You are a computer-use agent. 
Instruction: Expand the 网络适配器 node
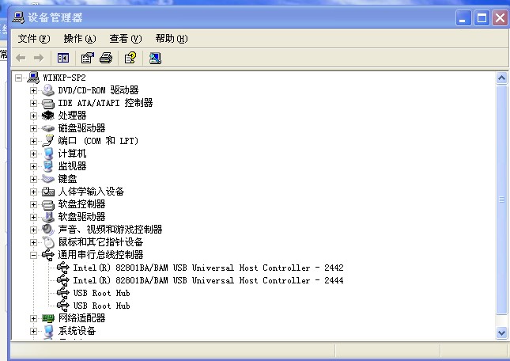click(x=33, y=319)
